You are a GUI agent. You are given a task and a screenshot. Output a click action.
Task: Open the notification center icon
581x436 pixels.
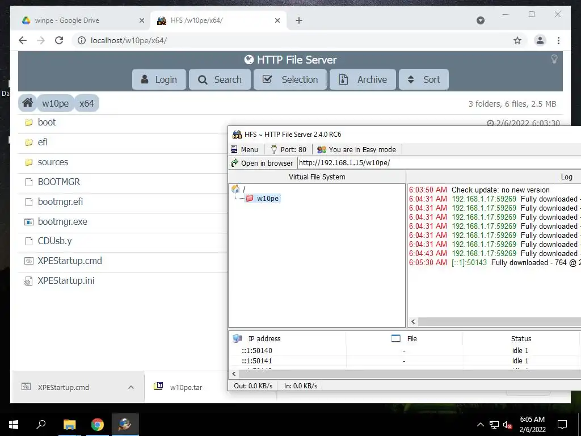click(x=562, y=425)
